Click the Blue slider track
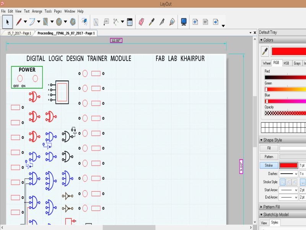Screen dimensions: 306x230 click(x=285, y=101)
